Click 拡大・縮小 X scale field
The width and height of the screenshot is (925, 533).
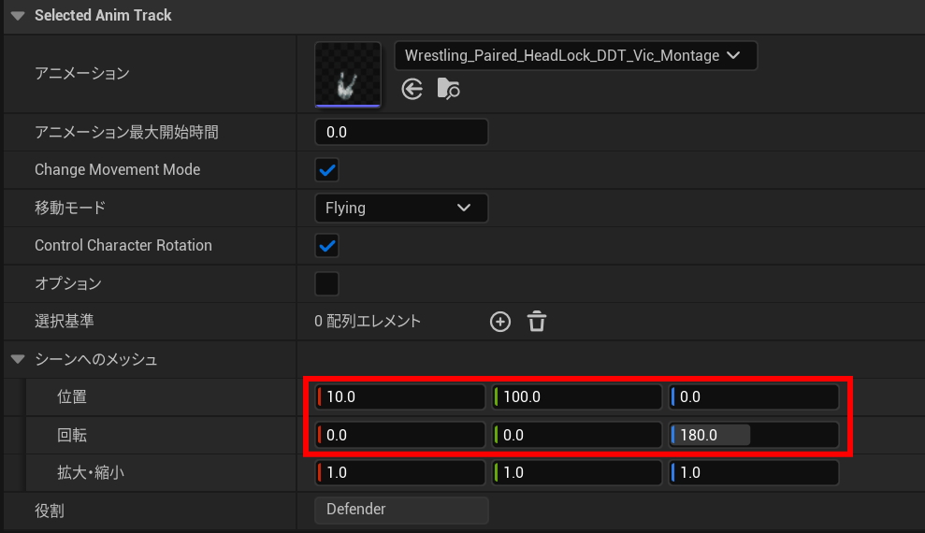[x=400, y=473]
